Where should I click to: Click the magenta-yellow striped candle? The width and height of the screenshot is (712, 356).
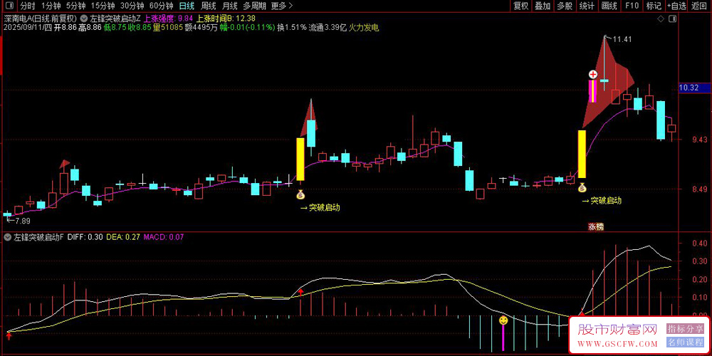pos(592,91)
